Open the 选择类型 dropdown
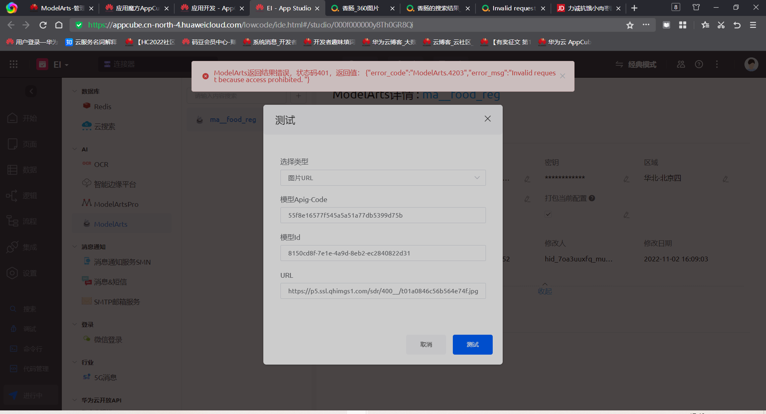The height and width of the screenshot is (414, 766). pos(383,178)
